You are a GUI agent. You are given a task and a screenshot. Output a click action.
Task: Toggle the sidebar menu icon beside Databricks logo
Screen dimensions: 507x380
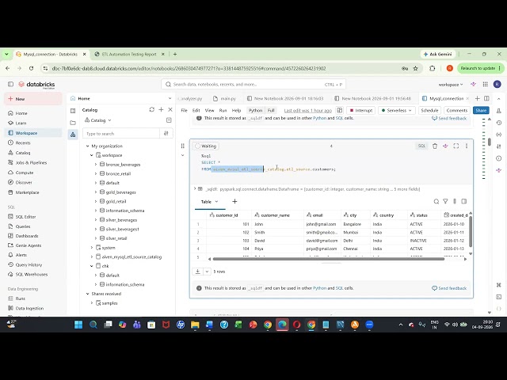pos(10,85)
